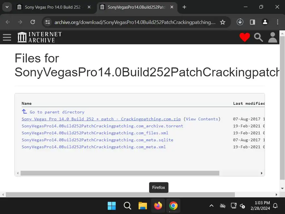Go to parent directory link
Screen dimensions: 285x214
(x=57, y=112)
